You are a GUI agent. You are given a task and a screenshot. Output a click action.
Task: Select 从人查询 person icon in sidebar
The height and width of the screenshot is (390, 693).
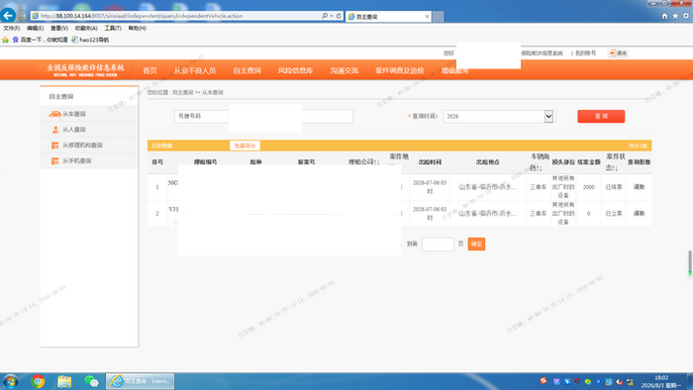(55, 130)
